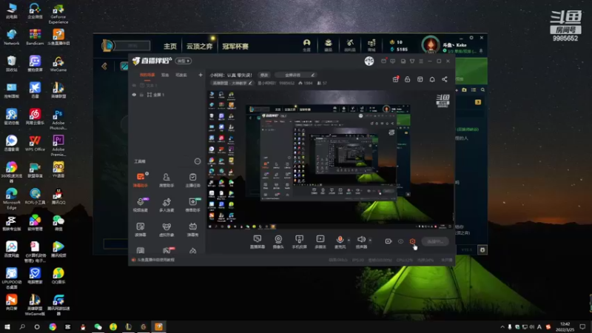The image size is (592, 333).
Task: Open the 虚拟形象 tool
Action: [x=166, y=229]
